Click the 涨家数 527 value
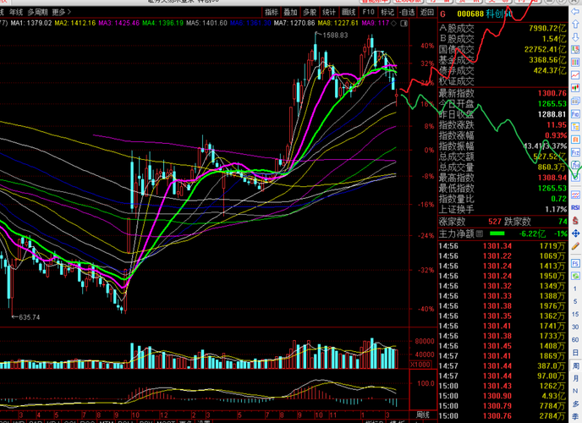582x423 pixels. (495, 222)
